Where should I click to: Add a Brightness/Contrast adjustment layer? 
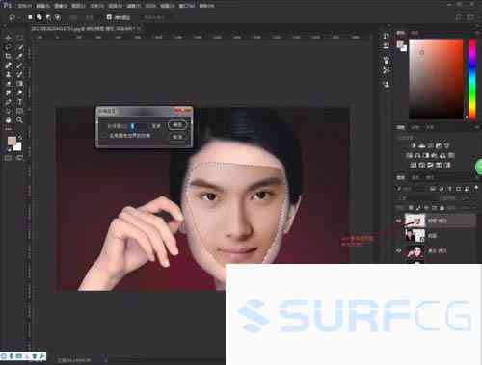[414, 145]
